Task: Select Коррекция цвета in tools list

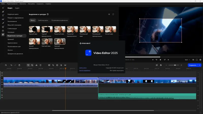Action: point(13,14)
